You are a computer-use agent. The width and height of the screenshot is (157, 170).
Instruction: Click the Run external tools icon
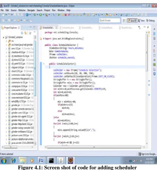tap(46, 15)
